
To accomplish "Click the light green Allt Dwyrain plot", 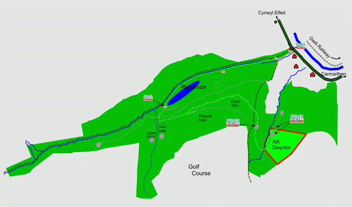I will click(x=284, y=145).
